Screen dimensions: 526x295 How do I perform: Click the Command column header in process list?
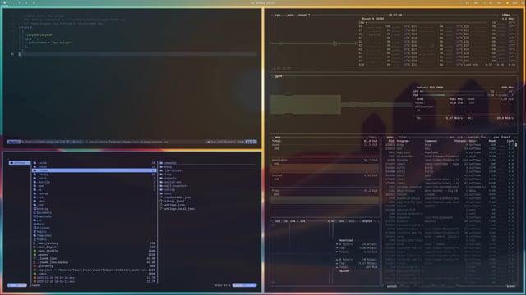tap(431, 141)
